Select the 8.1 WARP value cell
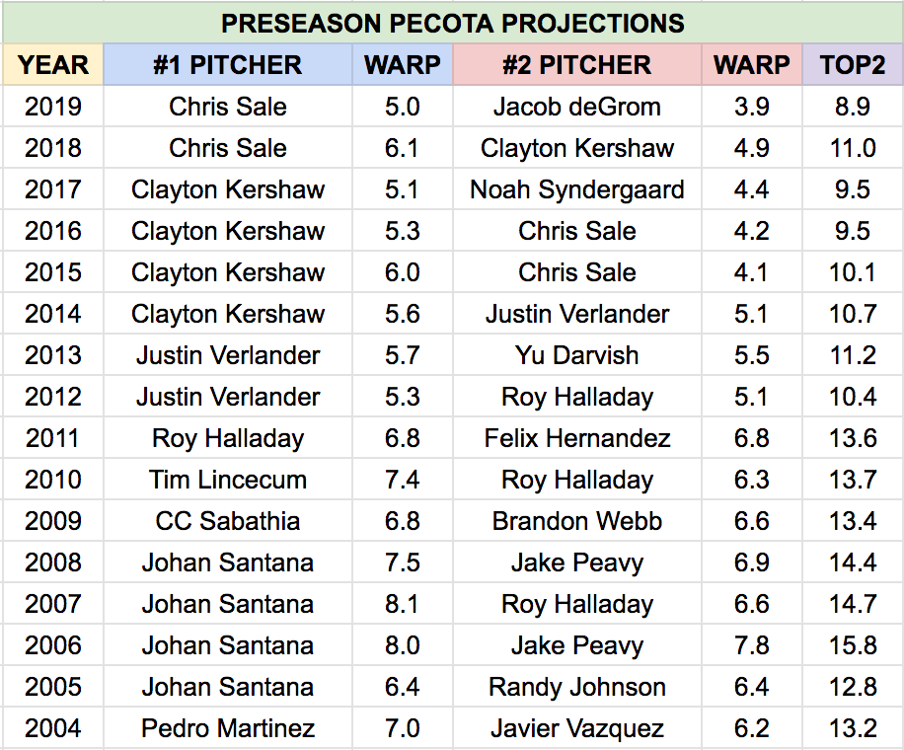 (x=403, y=604)
